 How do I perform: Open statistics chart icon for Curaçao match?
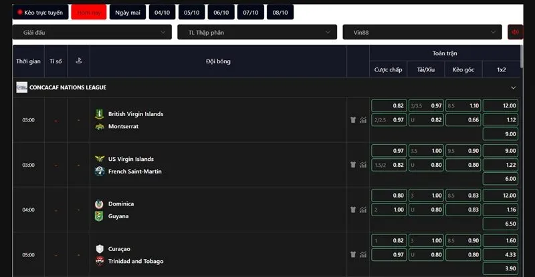click(x=363, y=254)
